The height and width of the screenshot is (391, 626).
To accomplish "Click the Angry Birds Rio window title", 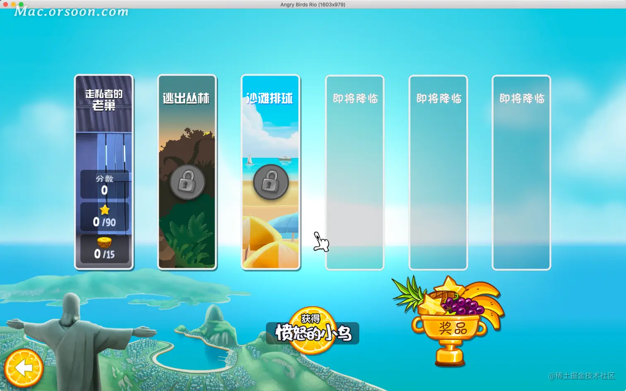I will point(313,5).
